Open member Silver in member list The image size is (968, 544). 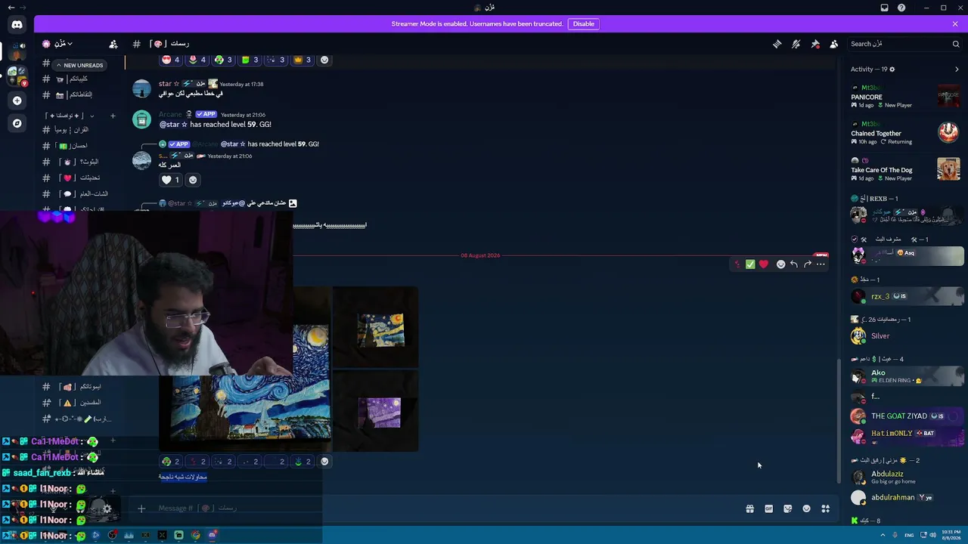(906, 336)
